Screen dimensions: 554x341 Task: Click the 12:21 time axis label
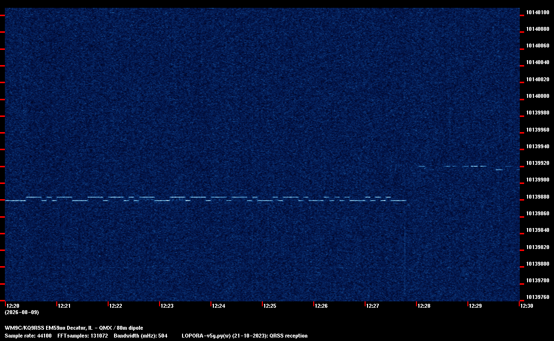pyautogui.click(x=64, y=306)
